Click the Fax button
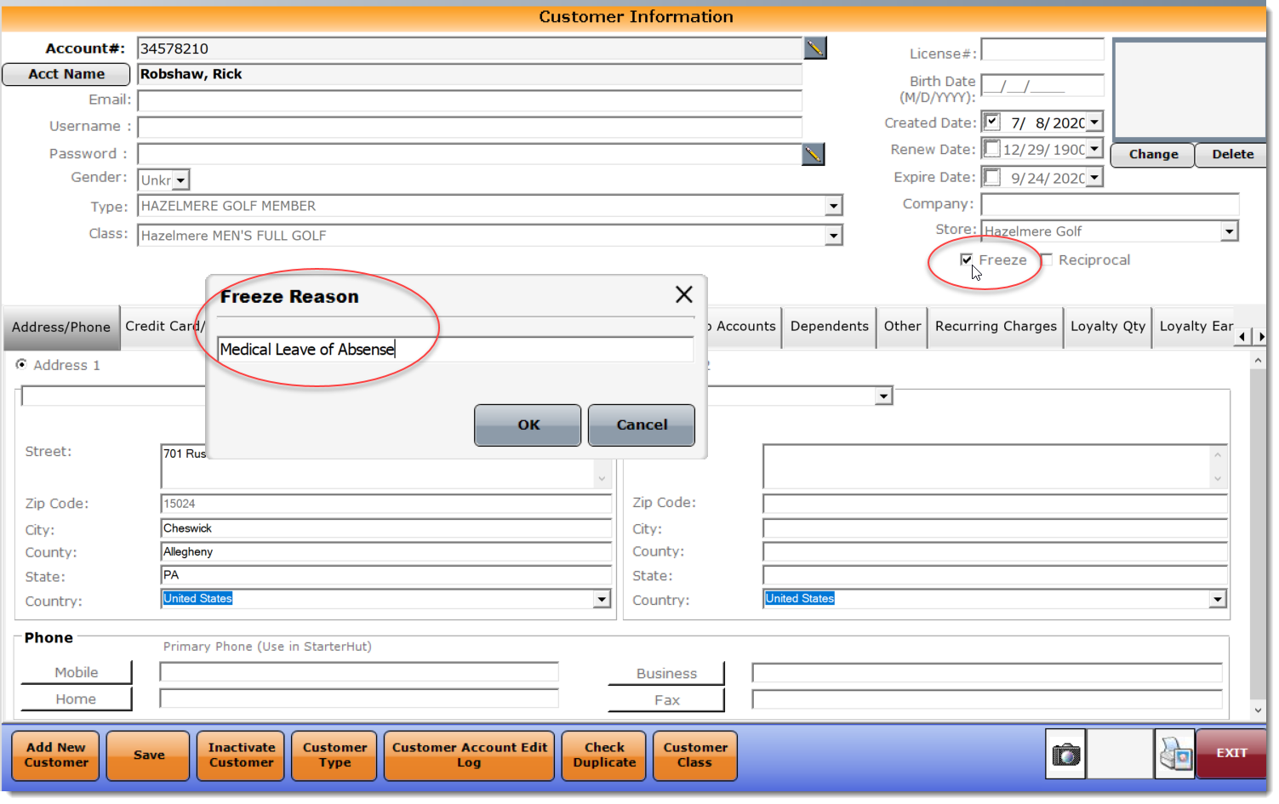The width and height of the screenshot is (1279, 804). tap(666, 700)
